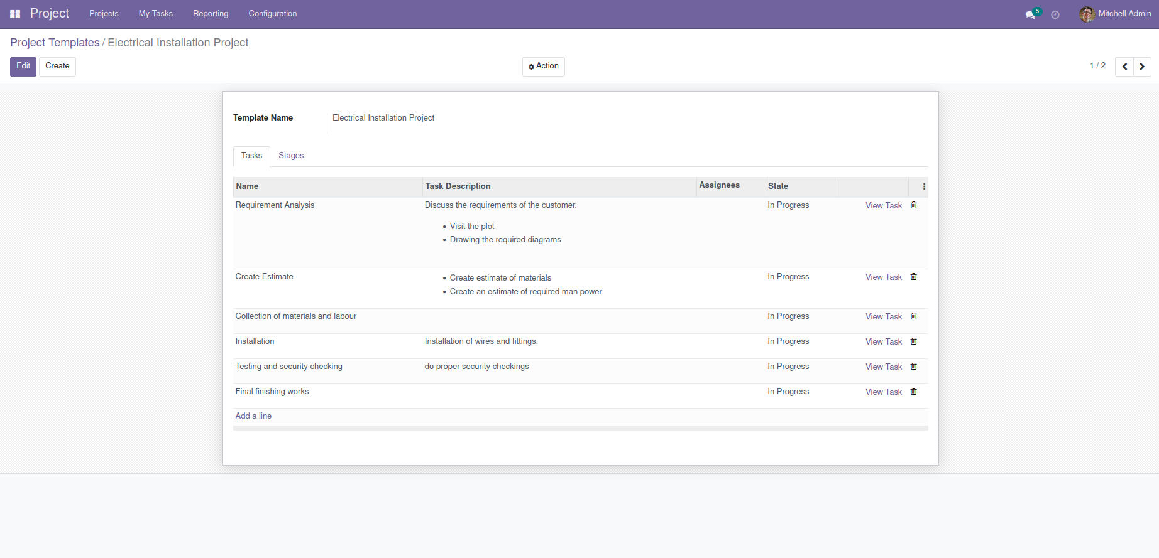View Task for Collection of materials
This screenshot has width=1159, height=558.
click(884, 317)
